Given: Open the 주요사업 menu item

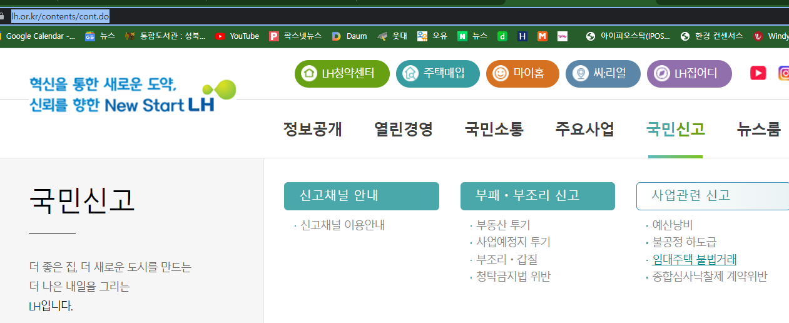Looking at the screenshot, I should click(x=584, y=130).
